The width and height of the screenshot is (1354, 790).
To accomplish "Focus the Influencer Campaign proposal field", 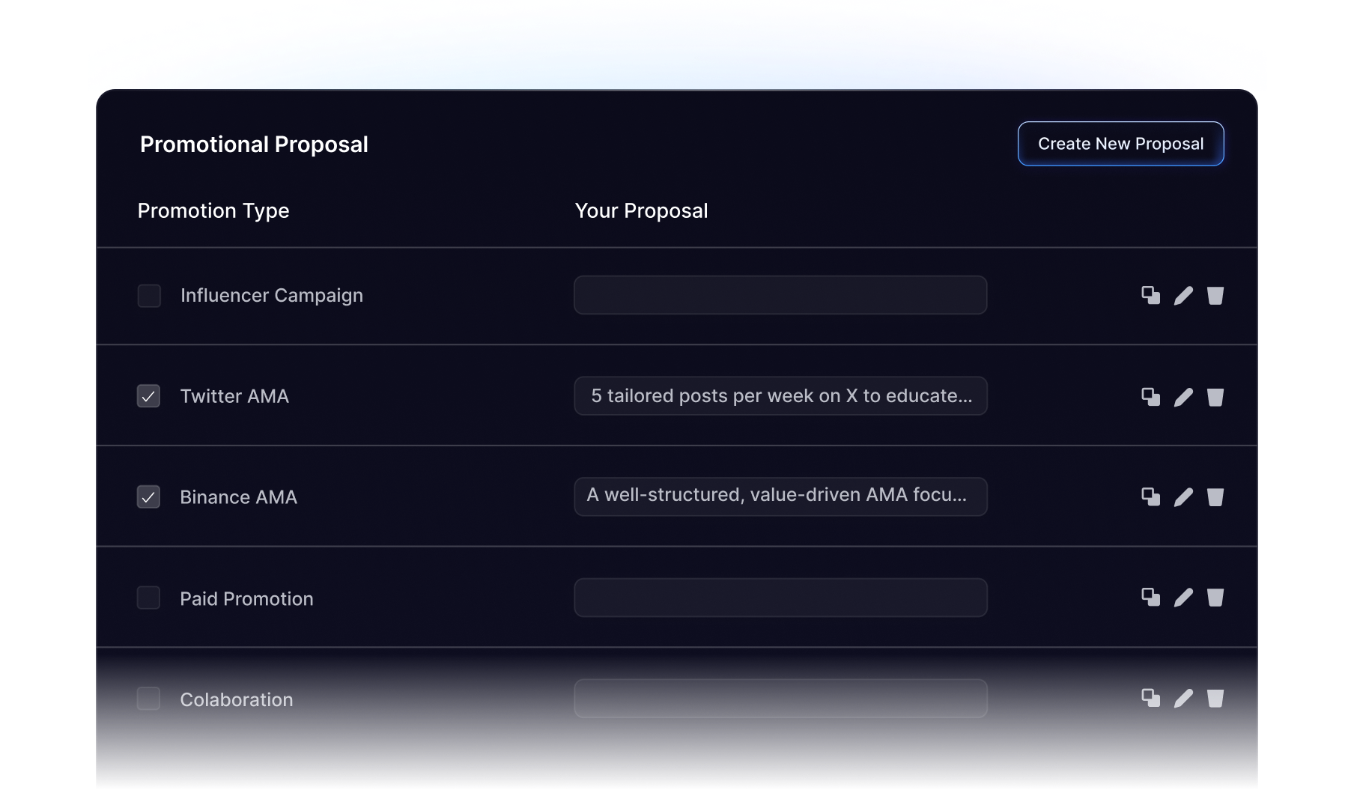I will click(x=780, y=295).
